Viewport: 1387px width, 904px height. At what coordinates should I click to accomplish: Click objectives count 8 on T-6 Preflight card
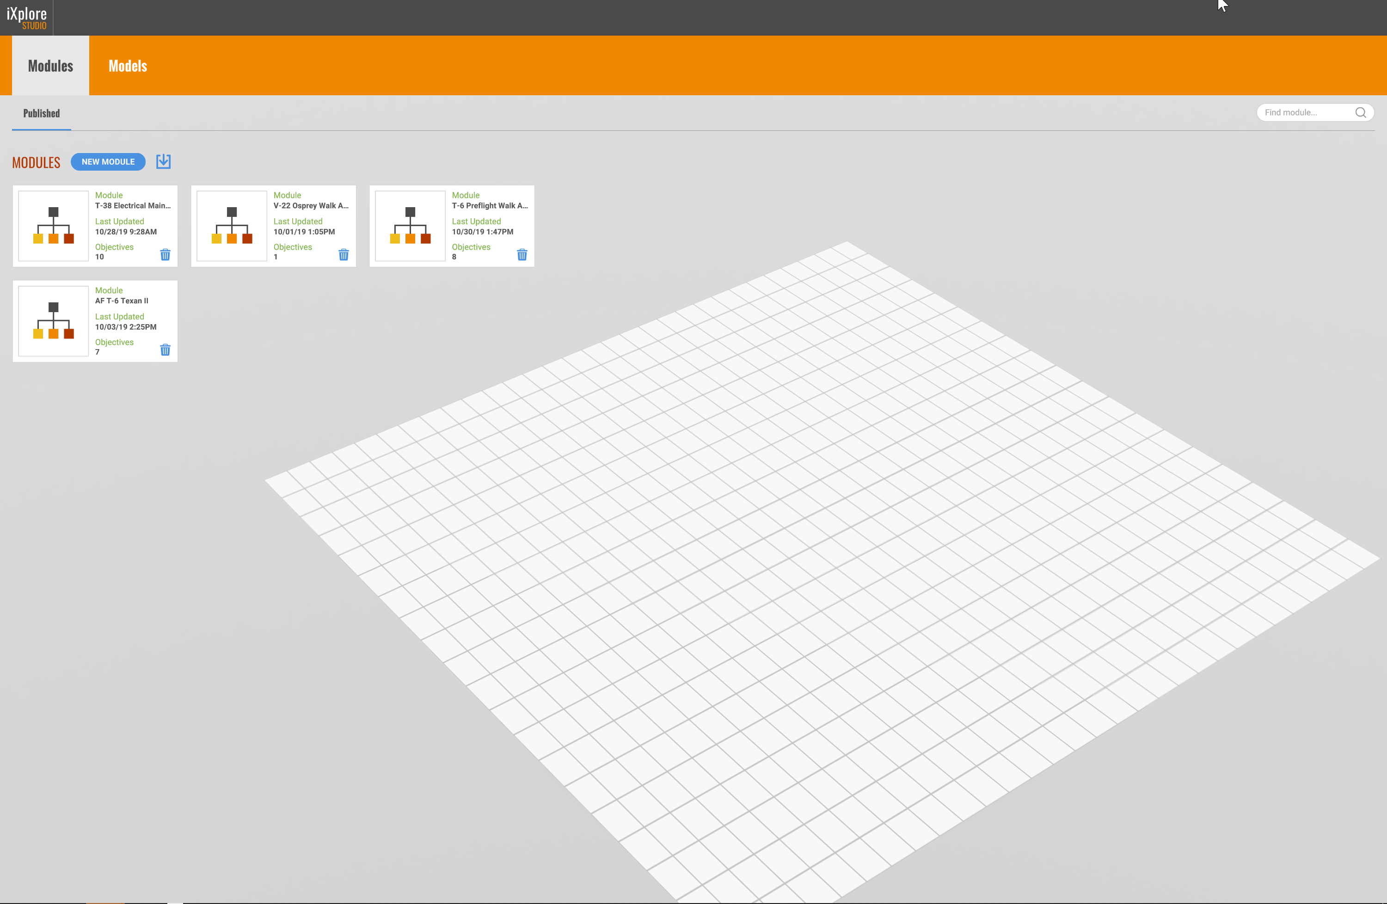454,257
